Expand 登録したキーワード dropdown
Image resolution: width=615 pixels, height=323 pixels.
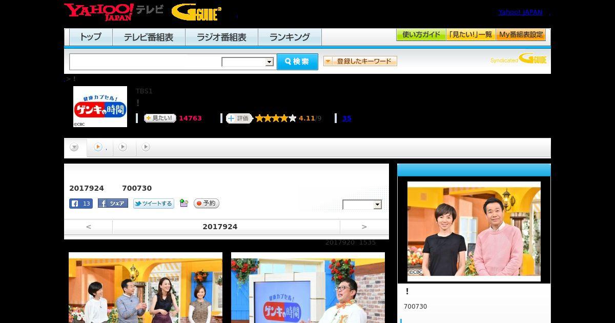(360, 61)
